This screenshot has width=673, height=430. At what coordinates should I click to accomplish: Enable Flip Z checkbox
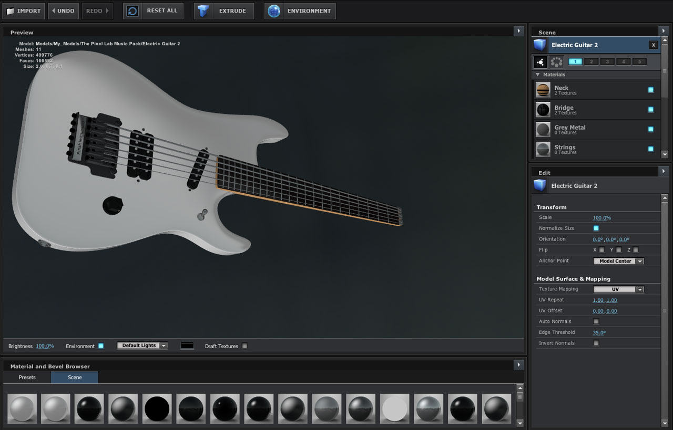point(636,250)
